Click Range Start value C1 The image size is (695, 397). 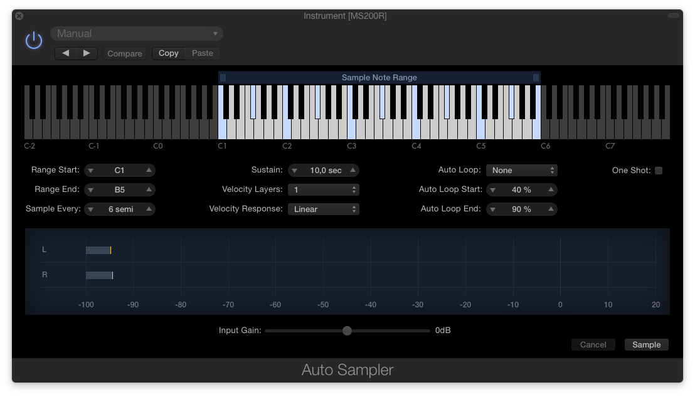(119, 170)
